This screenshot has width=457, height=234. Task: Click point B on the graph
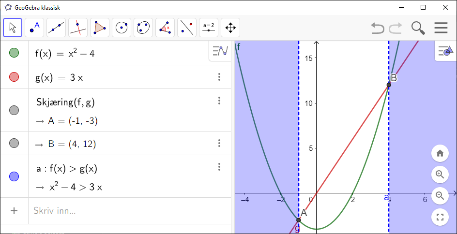[x=389, y=85]
